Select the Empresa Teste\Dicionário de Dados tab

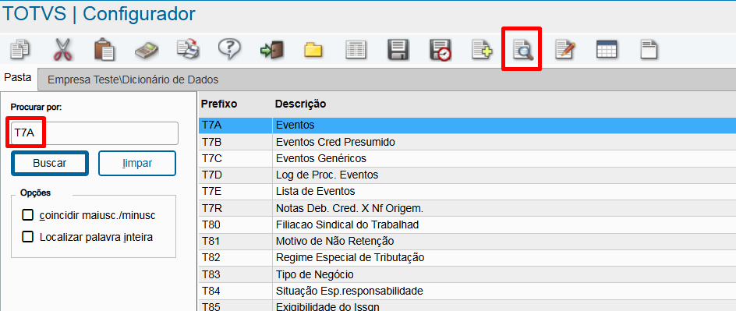tap(133, 80)
